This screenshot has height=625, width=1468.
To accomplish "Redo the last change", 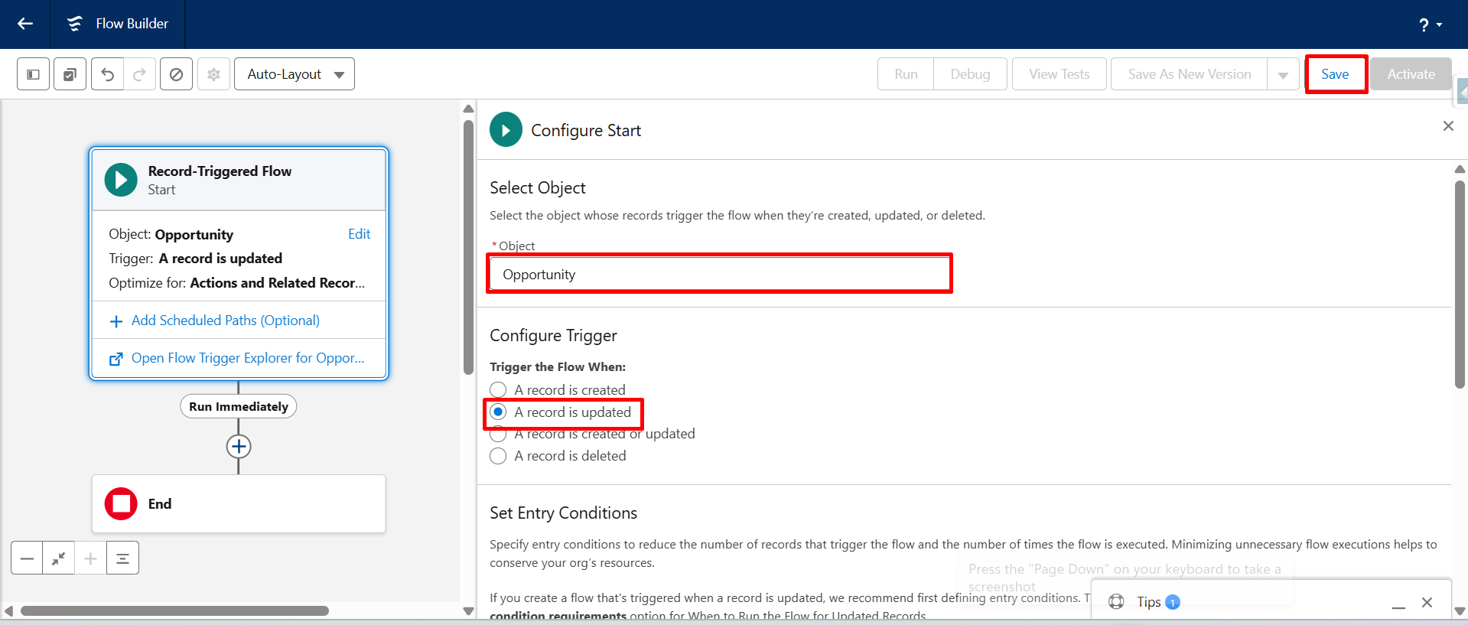I will (139, 74).
